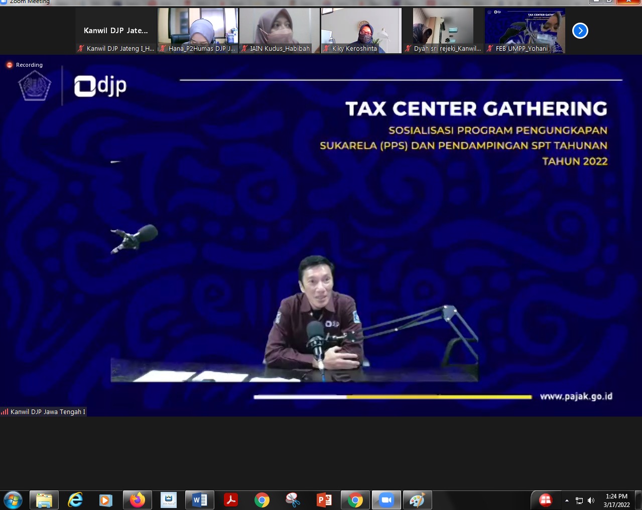
Task: Click Show desktop at the end of the taskbar
Action: pyautogui.click(x=638, y=500)
